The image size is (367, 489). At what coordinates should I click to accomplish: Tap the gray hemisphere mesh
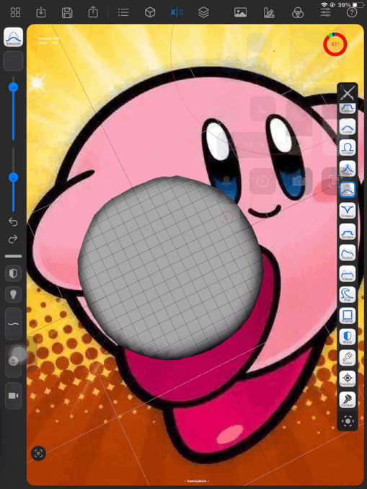click(x=171, y=268)
